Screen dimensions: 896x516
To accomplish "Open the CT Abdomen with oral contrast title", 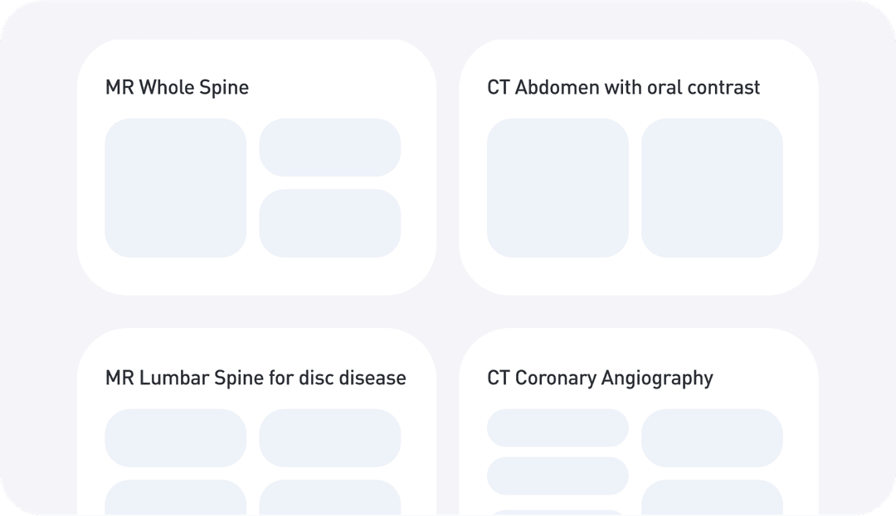I will (x=623, y=87).
